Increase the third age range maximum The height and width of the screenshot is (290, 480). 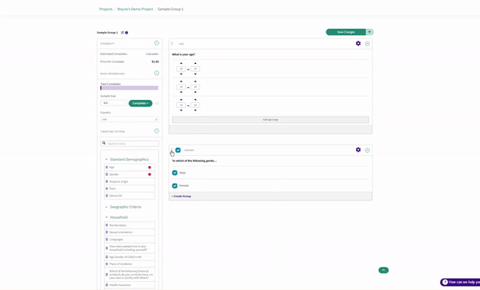[x=195, y=100]
